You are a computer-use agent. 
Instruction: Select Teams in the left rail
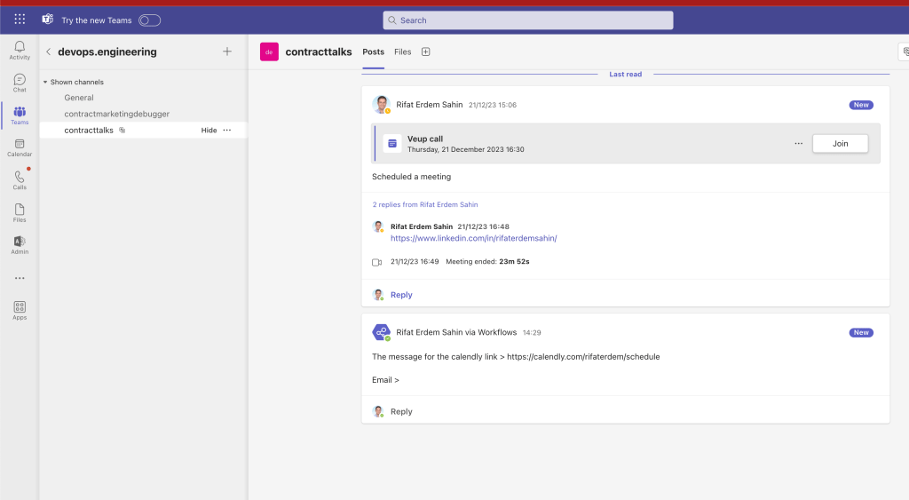20,115
